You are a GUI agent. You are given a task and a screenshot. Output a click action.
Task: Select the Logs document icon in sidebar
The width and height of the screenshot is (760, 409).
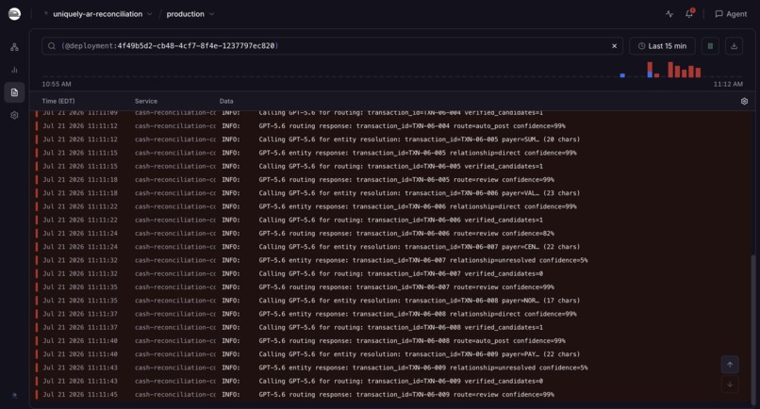(x=14, y=92)
